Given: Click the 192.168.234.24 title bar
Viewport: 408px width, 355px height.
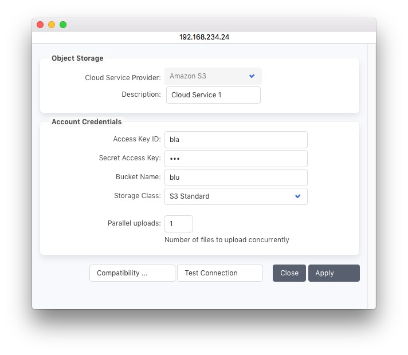Looking at the screenshot, I should point(204,37).
